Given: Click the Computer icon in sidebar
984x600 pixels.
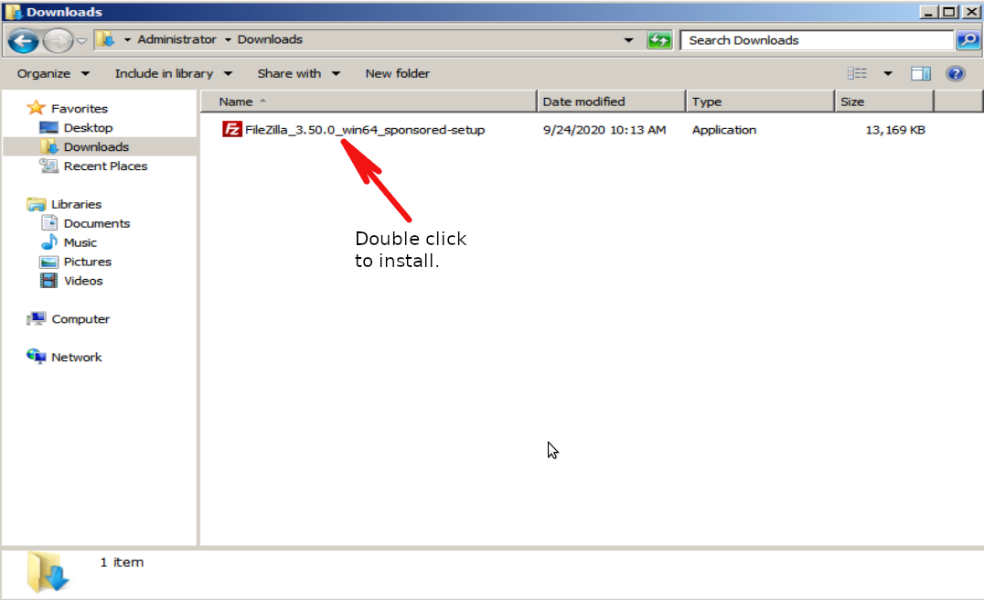Looking at the screenshot, I should (37, 319).
